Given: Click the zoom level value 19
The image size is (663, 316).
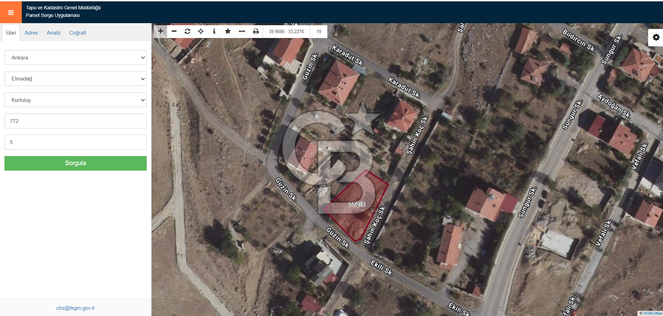Looking at the screenshot, I should (319, 31).
